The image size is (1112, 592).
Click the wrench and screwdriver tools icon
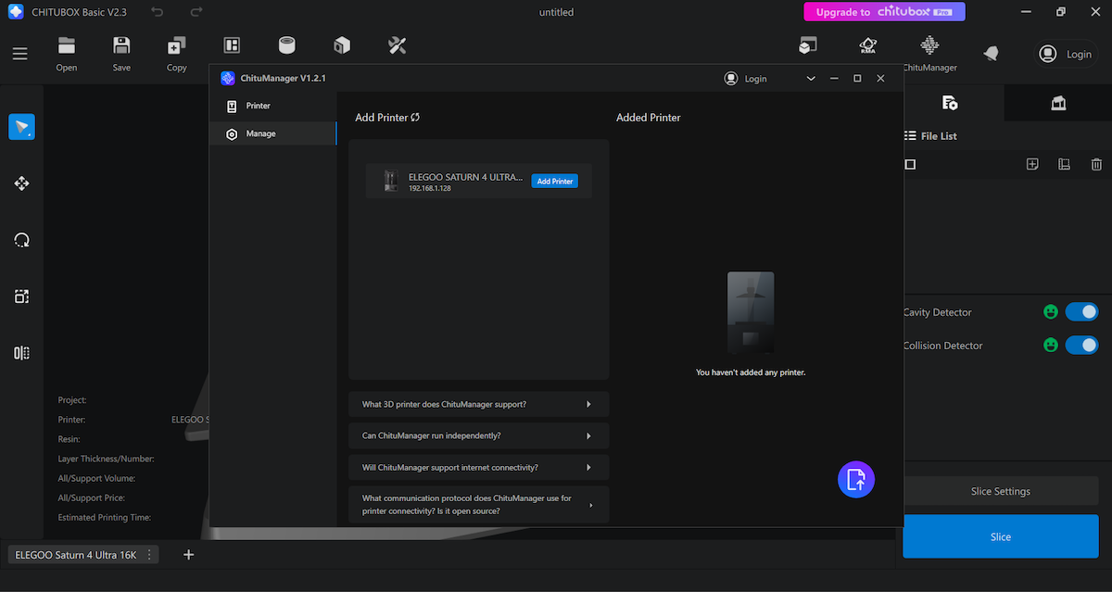coord(398,45)
